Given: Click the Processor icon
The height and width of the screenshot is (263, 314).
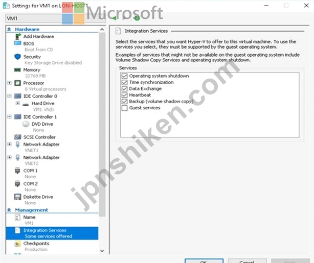Looking at the screenshot, I should (17, 83).
